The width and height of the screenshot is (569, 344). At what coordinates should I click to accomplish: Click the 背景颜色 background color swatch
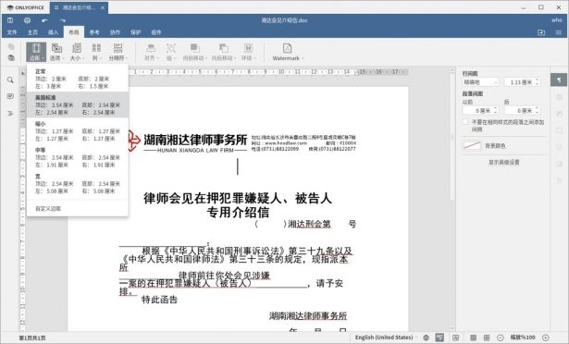pos(472,145)
